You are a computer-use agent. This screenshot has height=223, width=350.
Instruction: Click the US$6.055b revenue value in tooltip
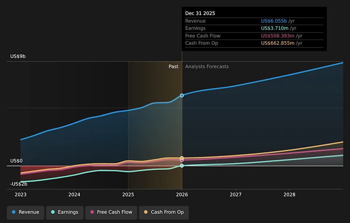pos(274,21)
